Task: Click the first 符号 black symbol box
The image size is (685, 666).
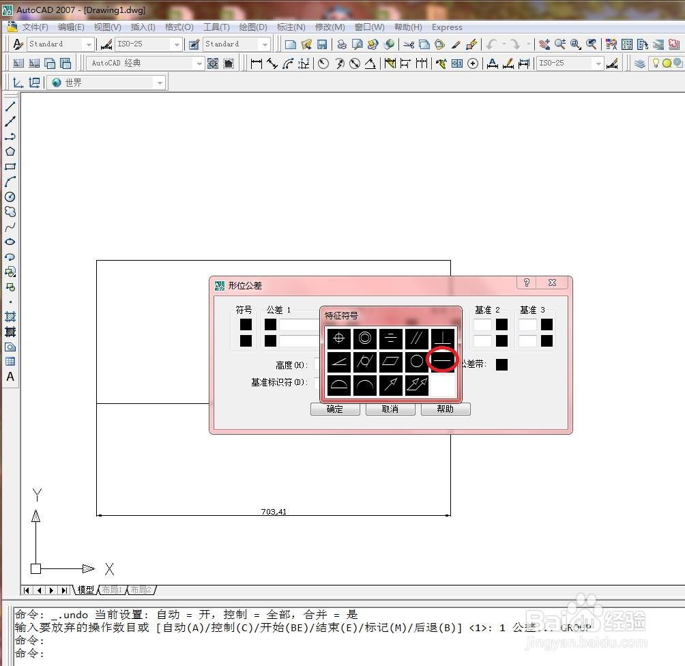Action: pyautogui.click(x=246, y=324)
